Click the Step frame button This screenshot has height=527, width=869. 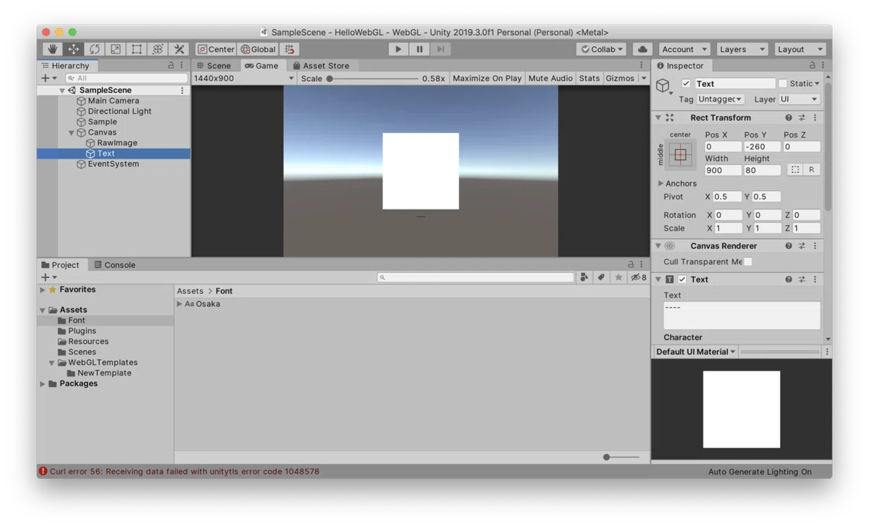pyautogui.click(x=440, y=49)
